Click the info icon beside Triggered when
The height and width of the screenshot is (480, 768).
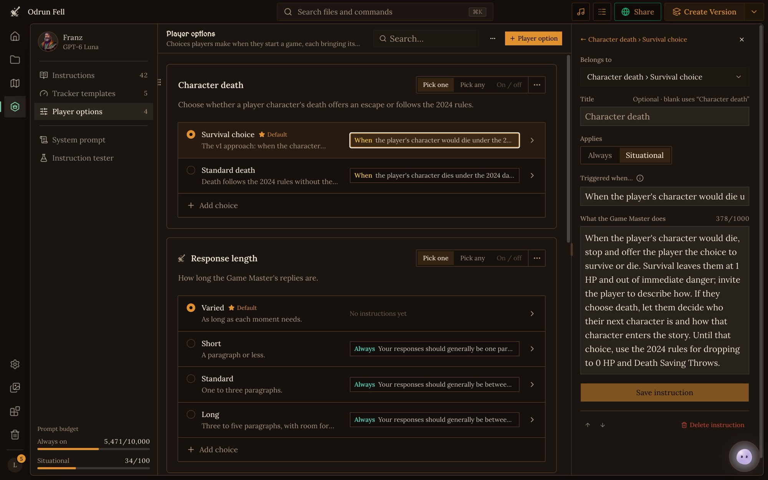(x=640, y=178)
